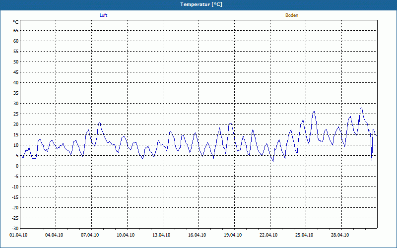Select date label 25.04.10

click(304, 235)
